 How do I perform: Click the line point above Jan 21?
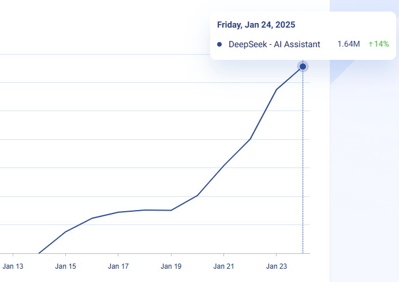(223, 166)
